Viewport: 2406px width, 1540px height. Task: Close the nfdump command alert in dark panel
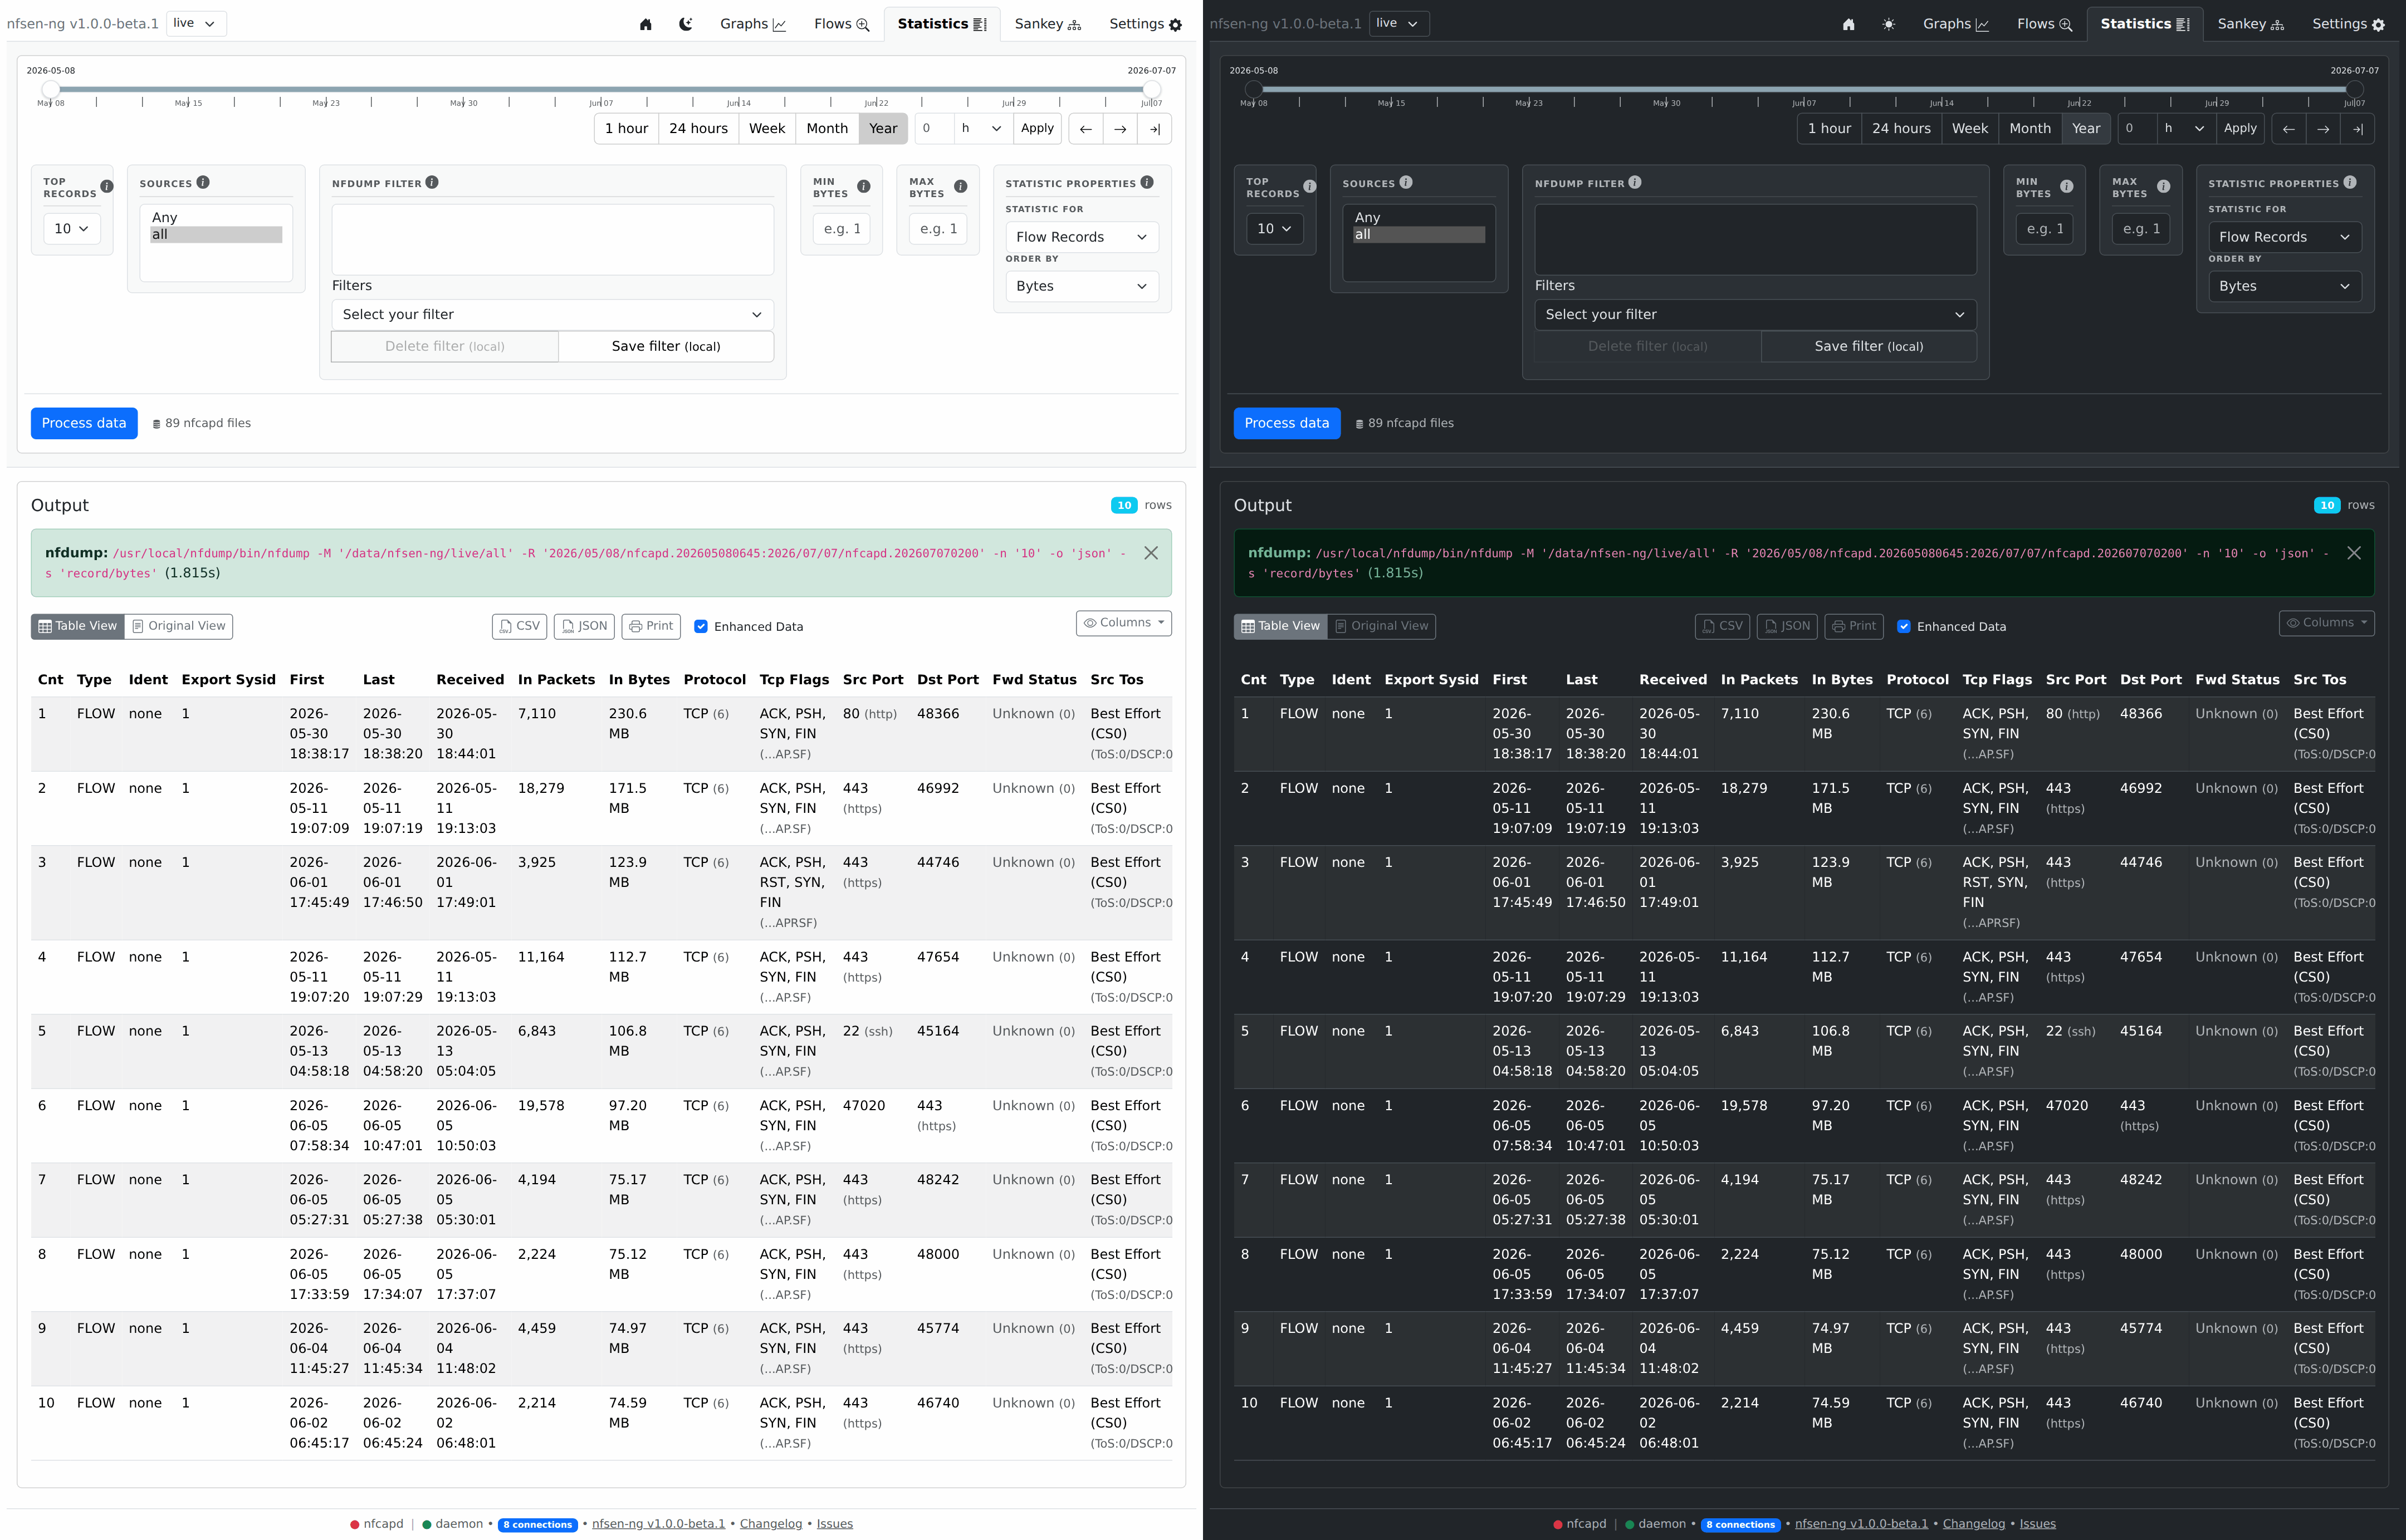click(2354, 553)
